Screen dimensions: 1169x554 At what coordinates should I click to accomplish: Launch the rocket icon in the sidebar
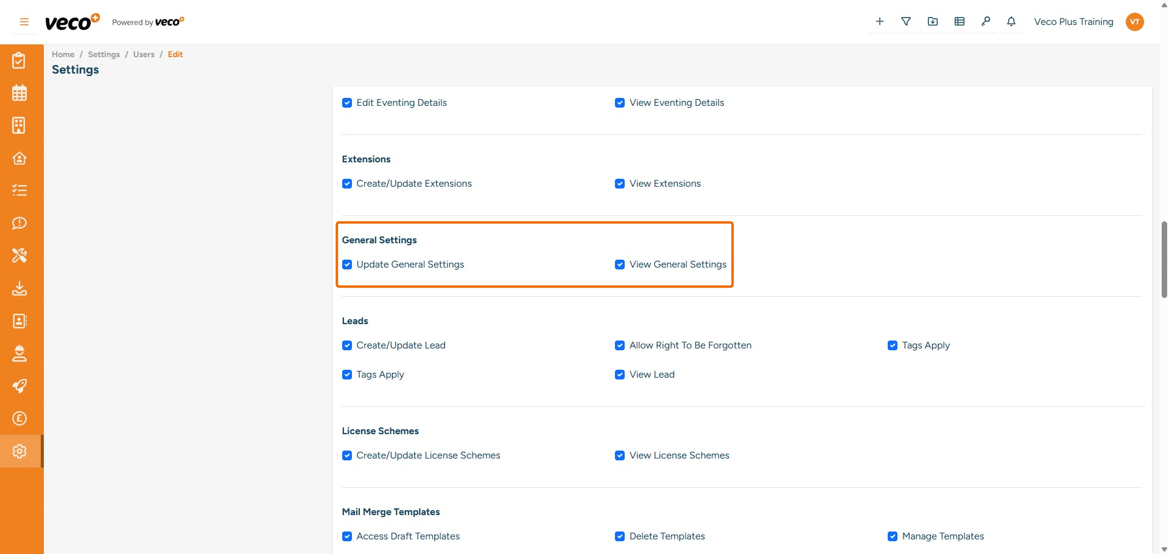19,386
